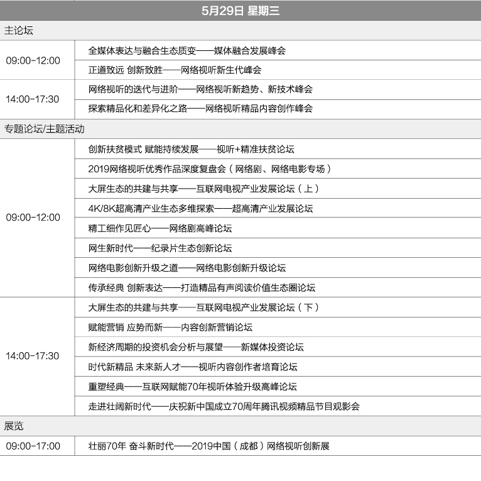Click 网络视听新趋势、新技术峰会 entry
481x481 pixels.
point(200,89)
